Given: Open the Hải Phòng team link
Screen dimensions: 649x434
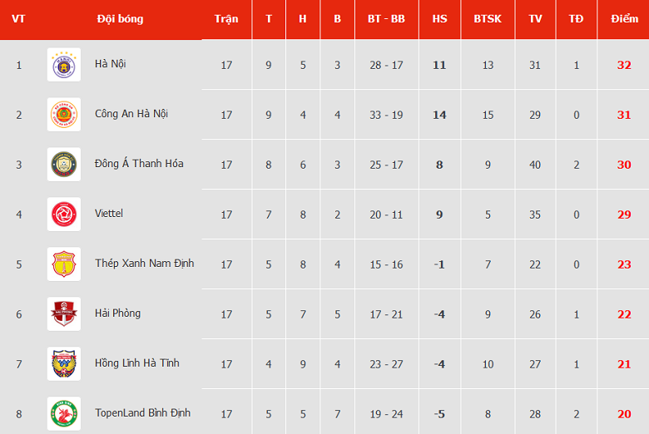Looking at the screenshot, I should pyautogui.click(x=117, y=313).
